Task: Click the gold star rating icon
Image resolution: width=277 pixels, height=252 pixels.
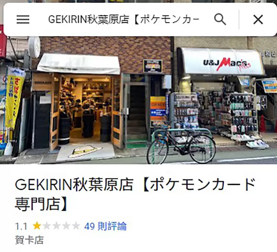Action: click(x=37, y=226)
